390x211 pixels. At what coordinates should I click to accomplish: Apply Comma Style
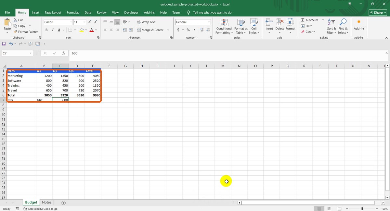[x=194, y=30]
